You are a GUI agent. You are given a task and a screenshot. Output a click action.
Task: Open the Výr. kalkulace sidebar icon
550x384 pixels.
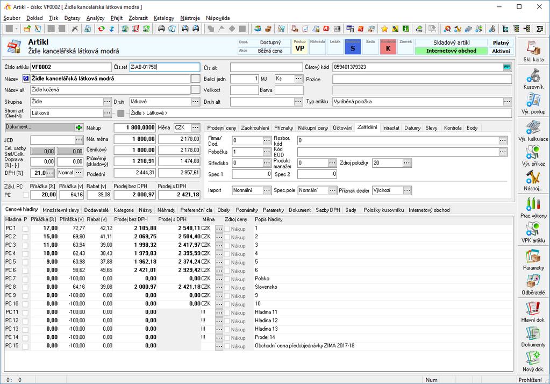coord(533,127)
